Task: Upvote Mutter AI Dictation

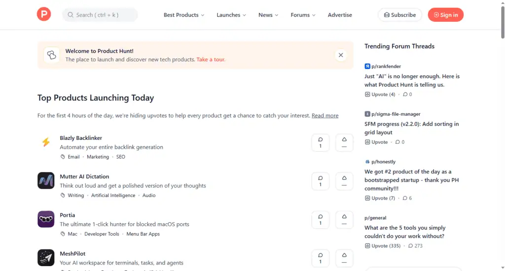Action: [x=344, y=181]
